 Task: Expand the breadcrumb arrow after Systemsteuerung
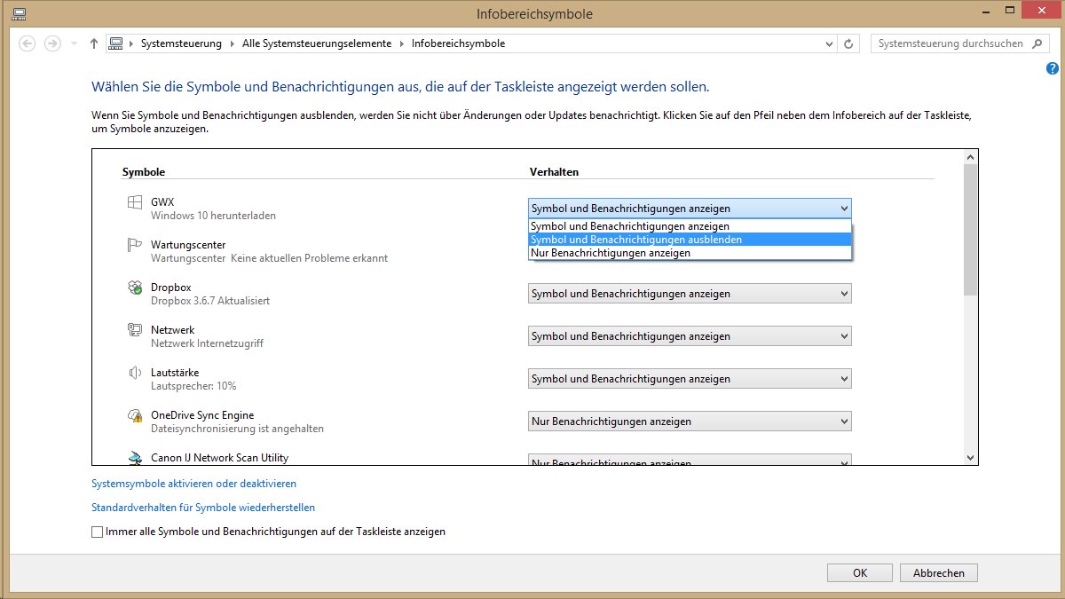click(x=233, y=43)
